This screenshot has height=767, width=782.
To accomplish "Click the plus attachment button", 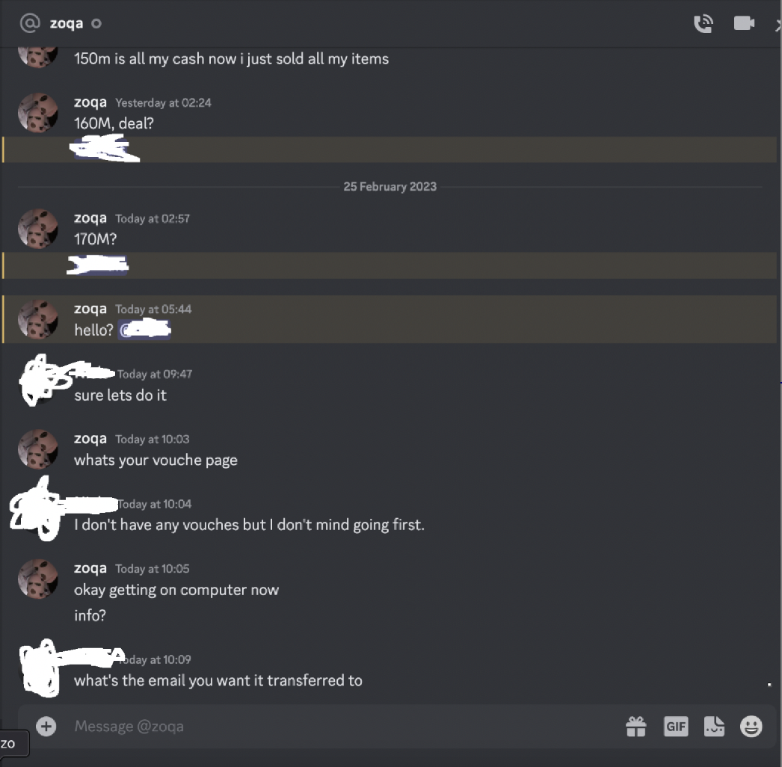I will 46,726.
